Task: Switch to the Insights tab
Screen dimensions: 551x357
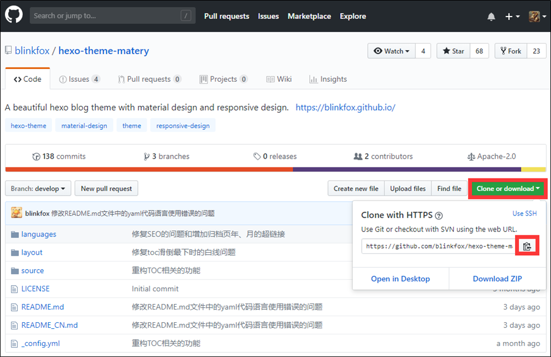Action: pyautogui.click(x=328, y=79)
